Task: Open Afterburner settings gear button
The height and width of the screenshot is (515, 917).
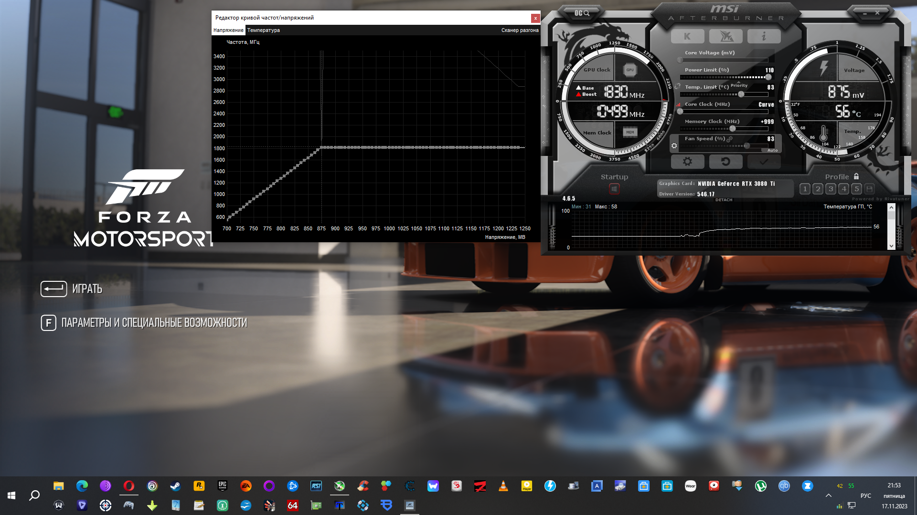Action: [x=687, y=162]
